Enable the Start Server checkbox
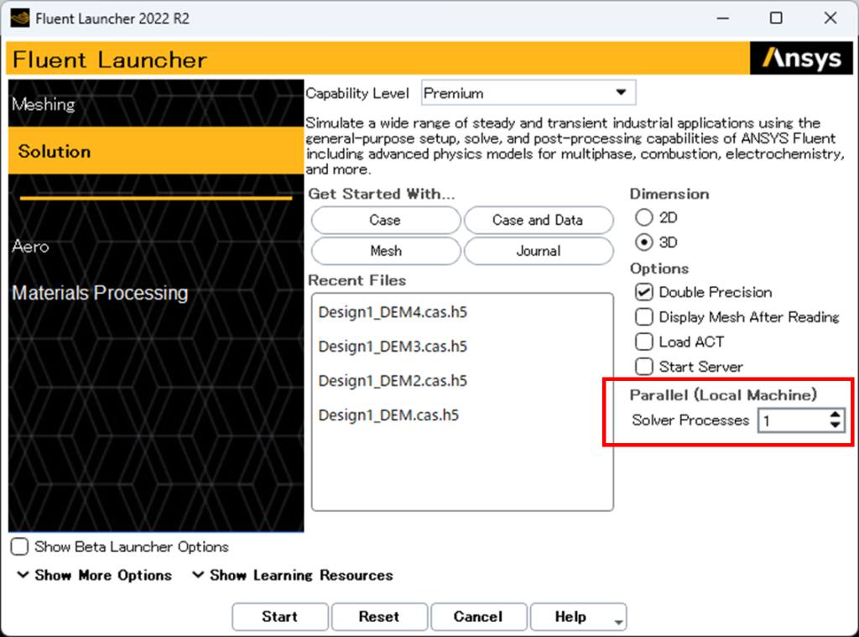Image resolution: width=859 pixels, height=637 pixels. [644, 366]
